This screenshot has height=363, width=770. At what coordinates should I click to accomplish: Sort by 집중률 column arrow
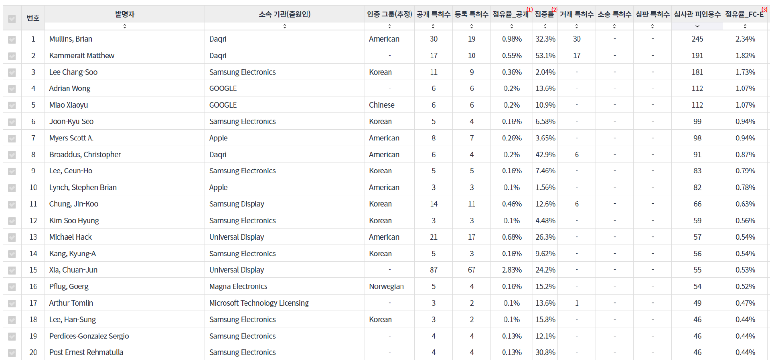[545, 26]
